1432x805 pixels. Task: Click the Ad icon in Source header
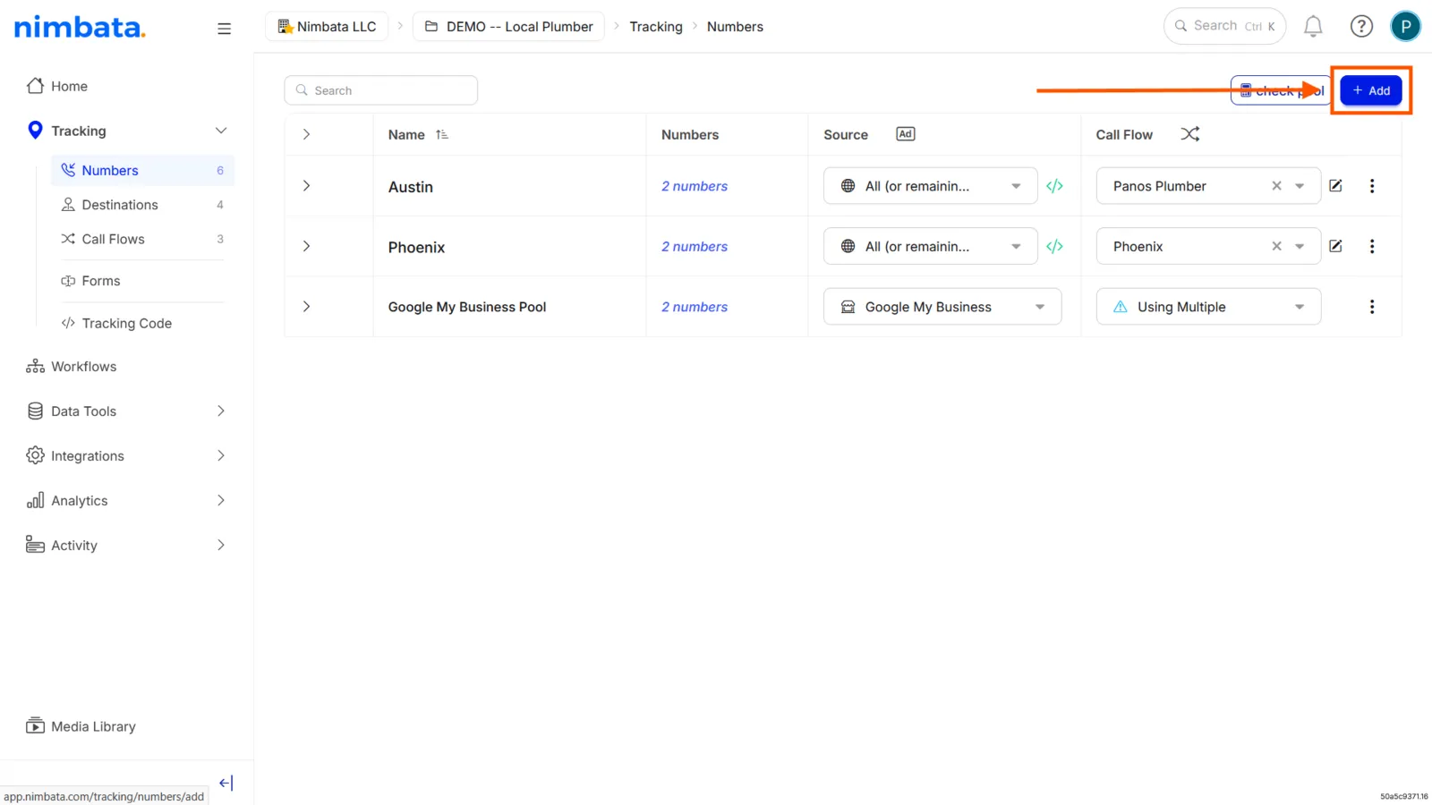(x=906, y=134)
